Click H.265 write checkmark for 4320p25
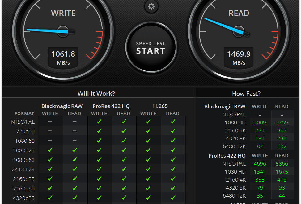 pos(148,198)
